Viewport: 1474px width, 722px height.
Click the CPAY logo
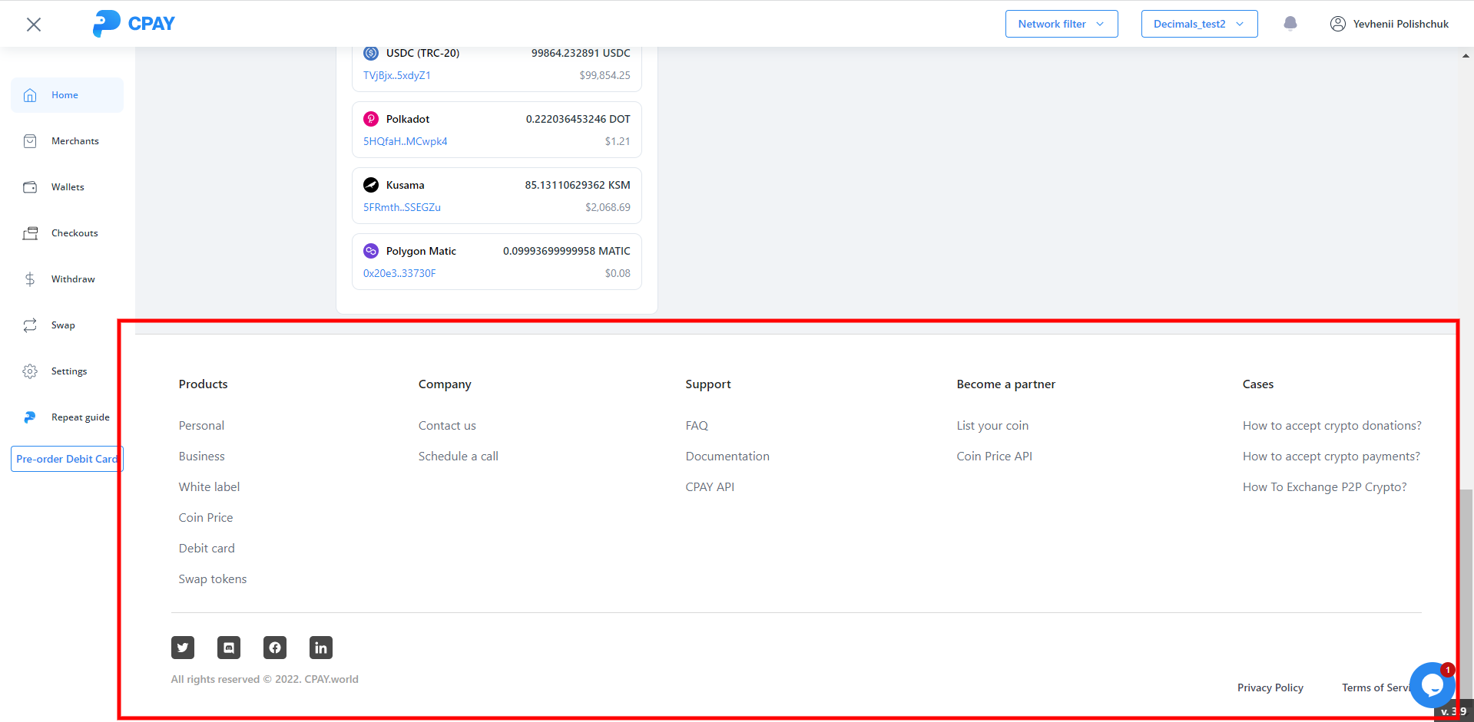134,24
